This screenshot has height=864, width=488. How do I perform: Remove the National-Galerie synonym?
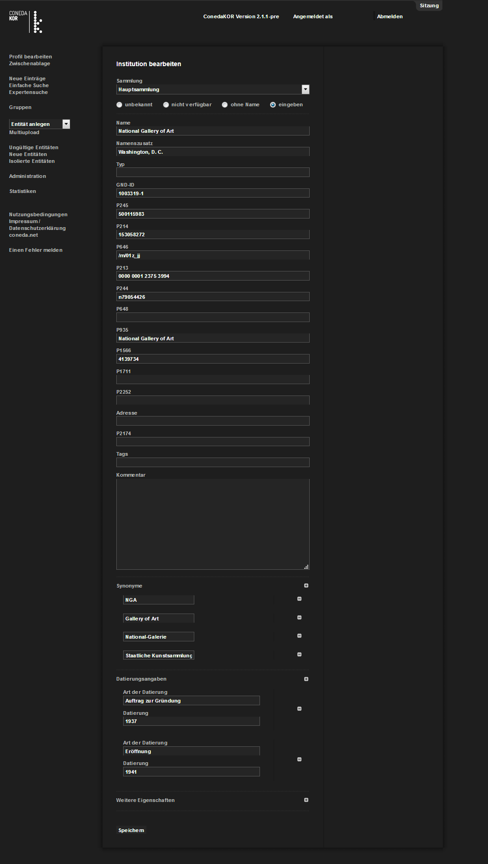coord(299,636)
